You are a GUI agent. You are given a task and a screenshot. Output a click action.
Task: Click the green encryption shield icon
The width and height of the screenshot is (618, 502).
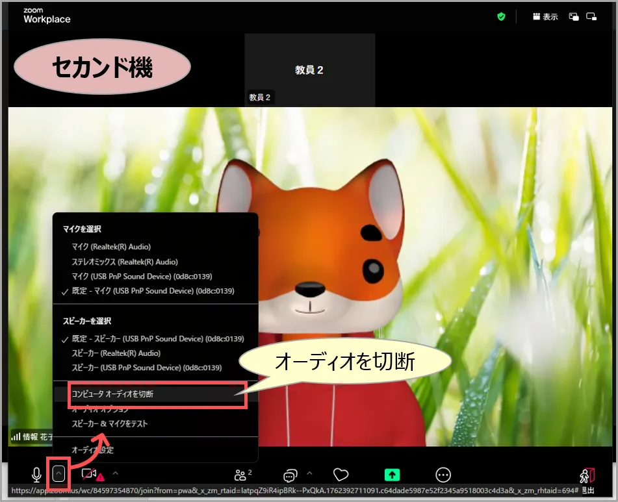tap(501, 17)
